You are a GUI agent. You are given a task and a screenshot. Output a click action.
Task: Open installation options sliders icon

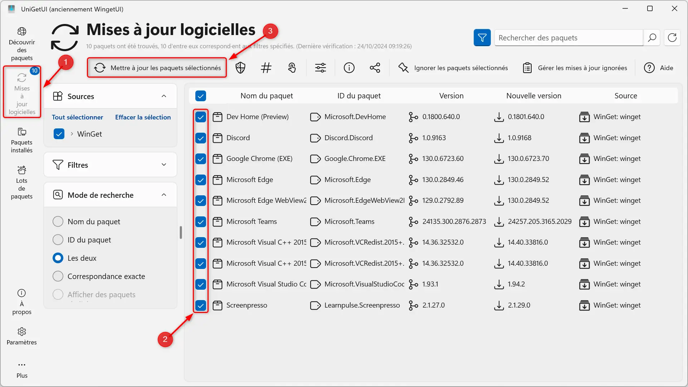[321, 68]
